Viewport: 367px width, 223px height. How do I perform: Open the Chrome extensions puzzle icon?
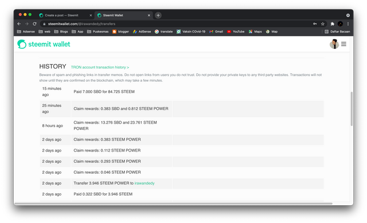point(332,24)
